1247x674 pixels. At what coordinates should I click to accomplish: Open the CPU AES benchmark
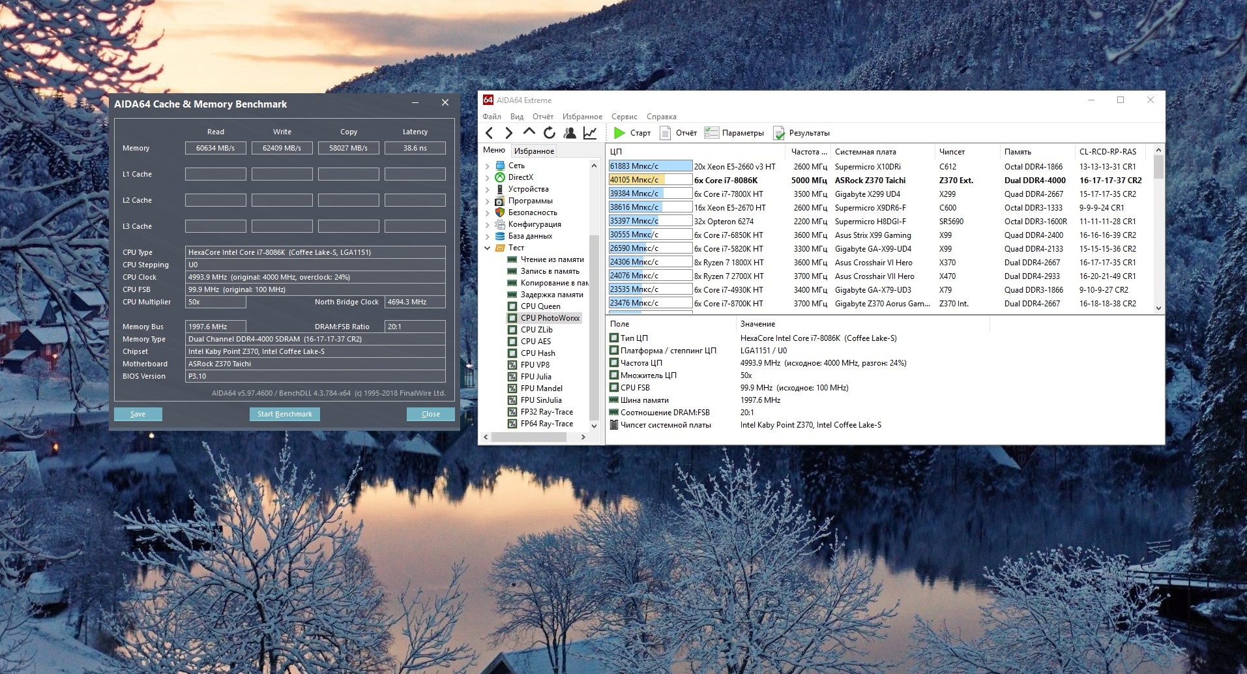pyautogui.click(x=536, y=342)
